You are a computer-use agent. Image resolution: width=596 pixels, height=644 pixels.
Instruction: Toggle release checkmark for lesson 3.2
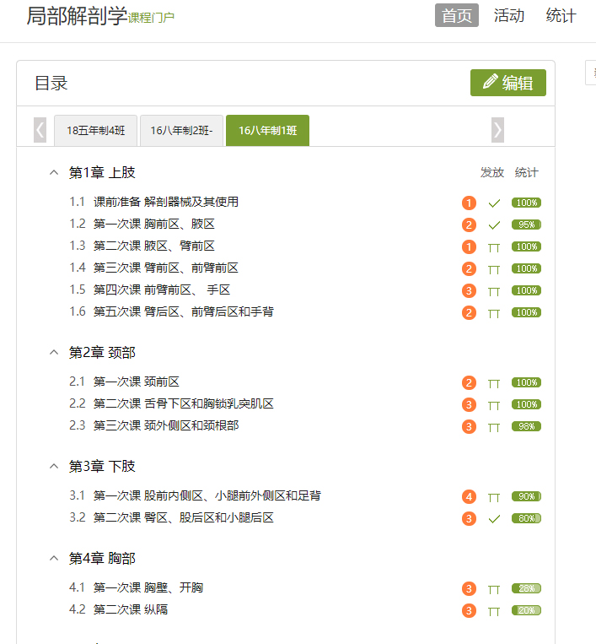tap(495, 519)
